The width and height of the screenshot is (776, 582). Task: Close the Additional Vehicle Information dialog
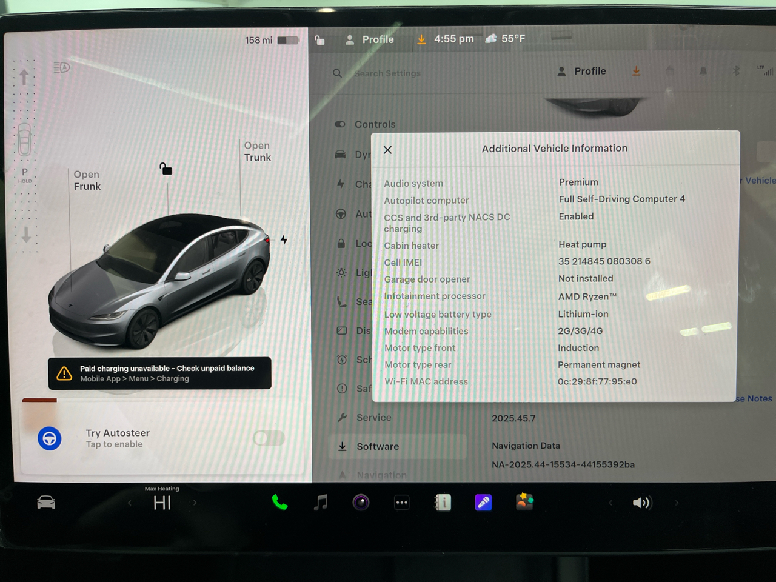(388, 150)
